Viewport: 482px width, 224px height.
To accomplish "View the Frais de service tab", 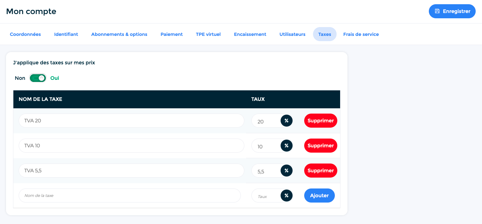I will [x=361, y=34].
